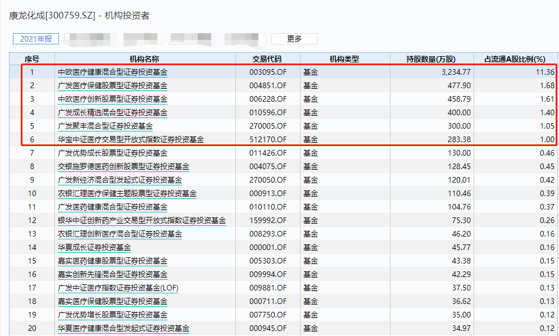
Task: Click the 机构类型 column header
Action: pyautogui.click(x=344, y=58)
